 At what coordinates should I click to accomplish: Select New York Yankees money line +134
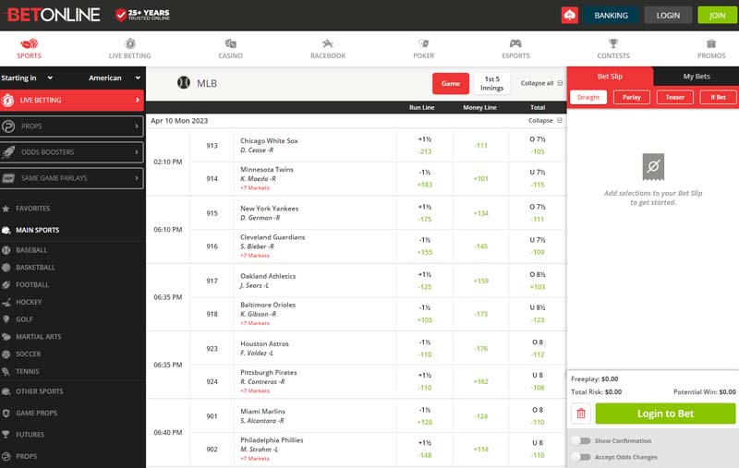pyautogui.click(x=480, y=213)
